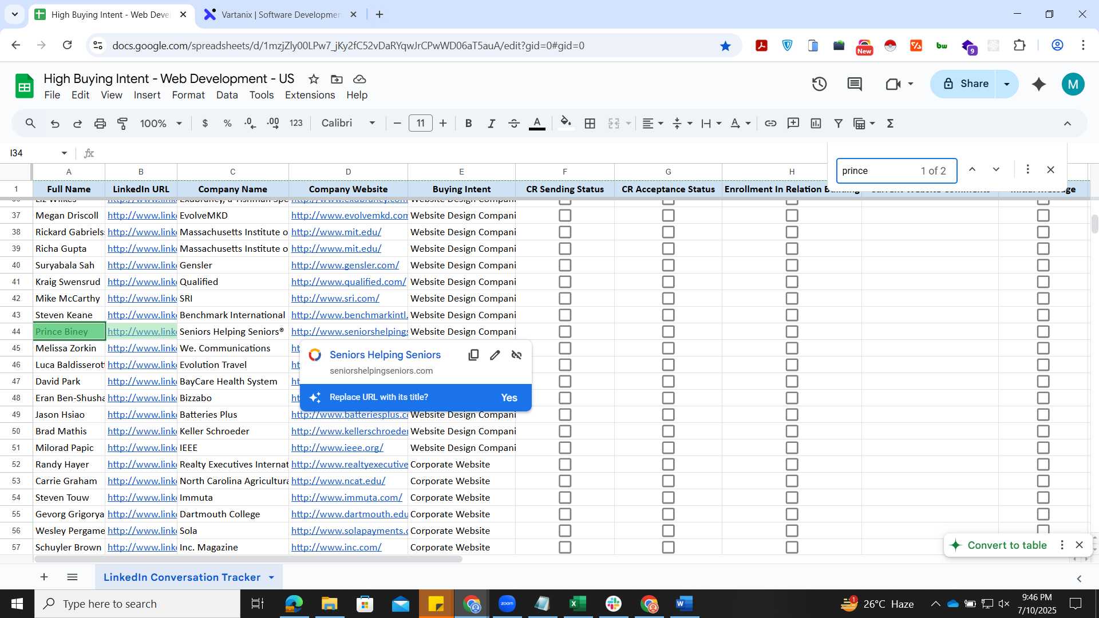Toggle italic formatting
1099x618 pixels.
pos(491,124)
